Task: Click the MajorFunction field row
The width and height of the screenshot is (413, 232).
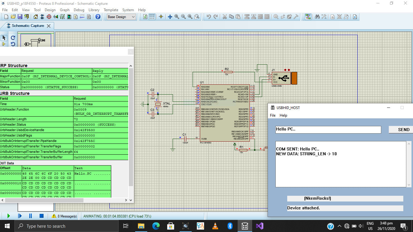Action: tap(64, 76)
